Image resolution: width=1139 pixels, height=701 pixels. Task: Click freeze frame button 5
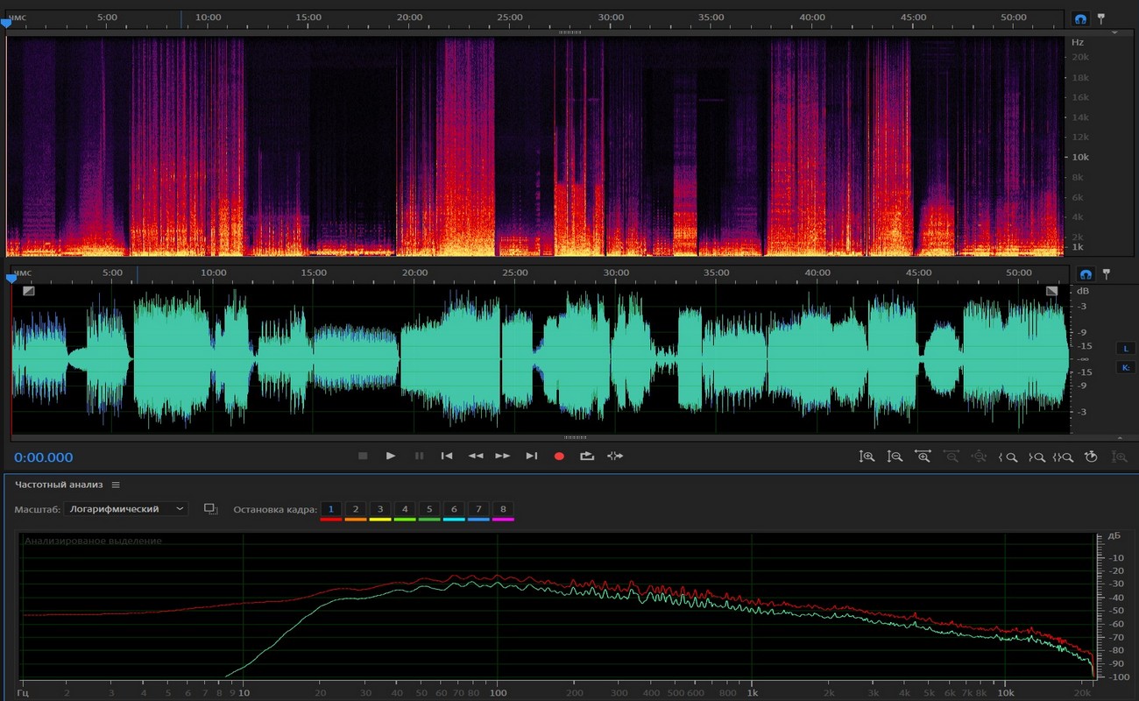(x=429, y=509)
